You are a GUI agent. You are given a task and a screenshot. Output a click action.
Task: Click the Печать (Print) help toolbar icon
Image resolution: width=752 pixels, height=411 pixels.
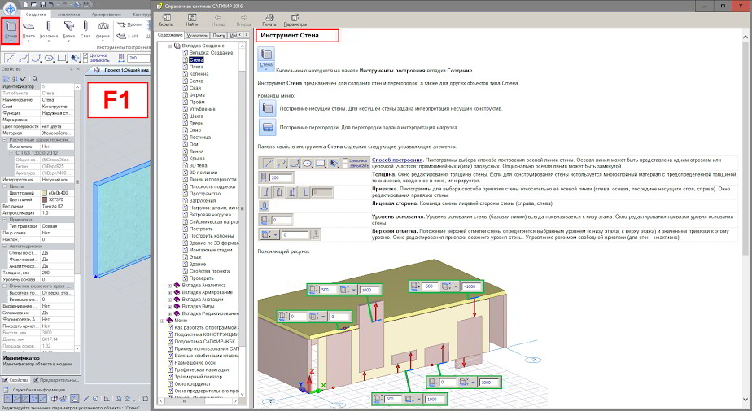[269, 19]
